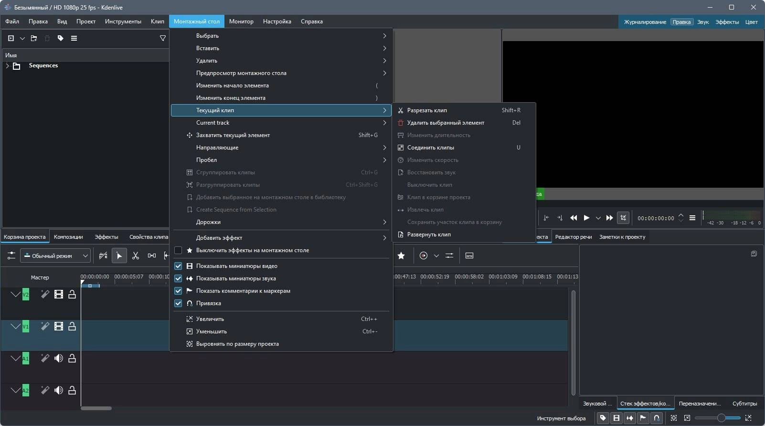Open Удалить submenu
Image resolution: width=765 pixels, height=426 pixels.
(281, 61)
